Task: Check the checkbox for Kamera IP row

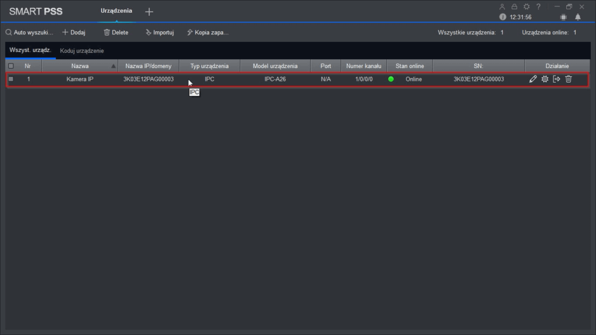Action: [x=10, y=79]
